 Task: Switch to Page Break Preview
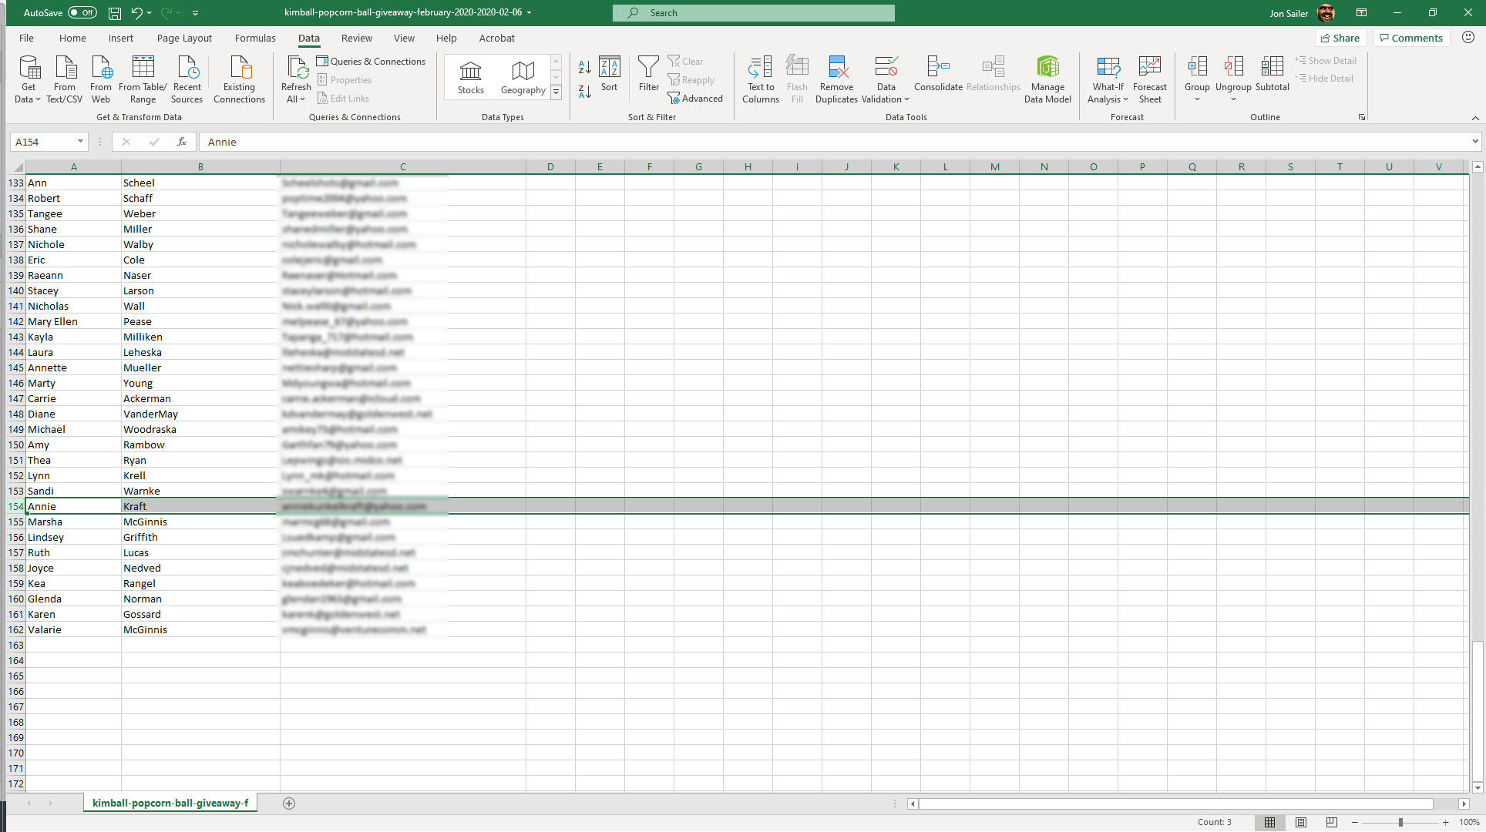(1332, 822)
